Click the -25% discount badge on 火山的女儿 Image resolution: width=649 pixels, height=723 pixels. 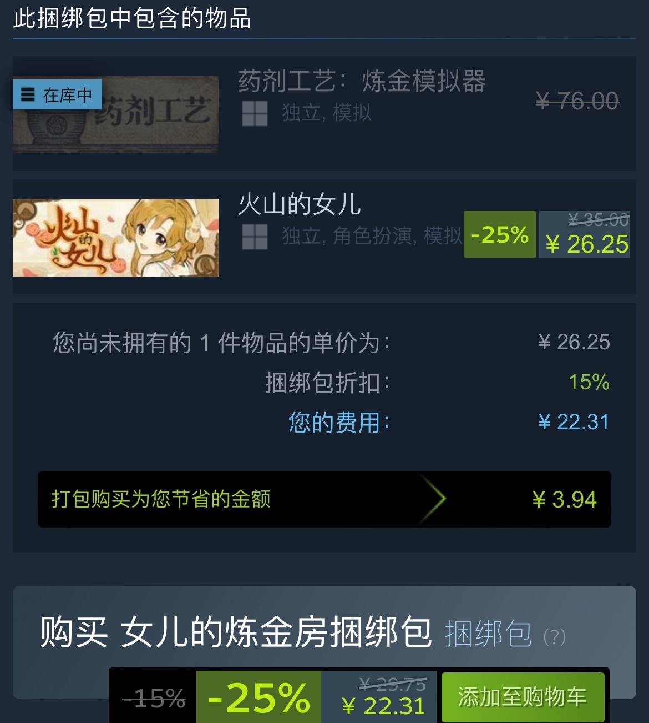point(499,234)
